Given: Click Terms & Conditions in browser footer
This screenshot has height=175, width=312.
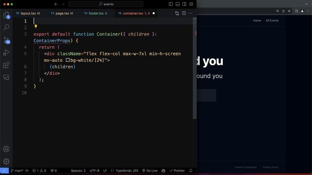Looking at the screenshot, I should (x=246, y=167).
